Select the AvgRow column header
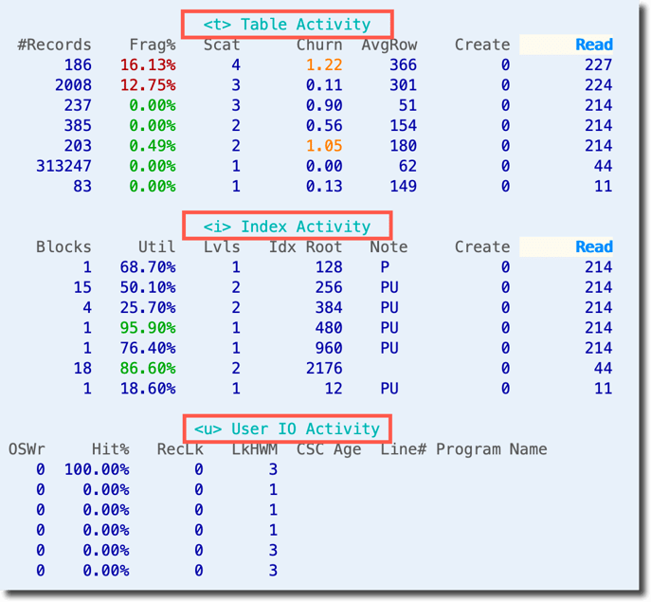 (x=389, y=45)
